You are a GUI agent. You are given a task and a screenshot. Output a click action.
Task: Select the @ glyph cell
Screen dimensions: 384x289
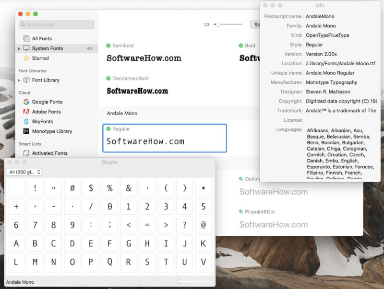[203, 225]
